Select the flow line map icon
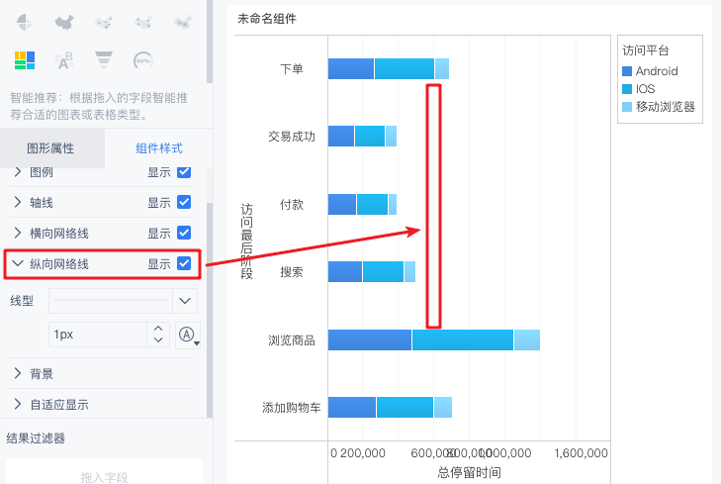The height and width of the screenshot is (484, 721). pyautogui.click(x=143, y=22)
